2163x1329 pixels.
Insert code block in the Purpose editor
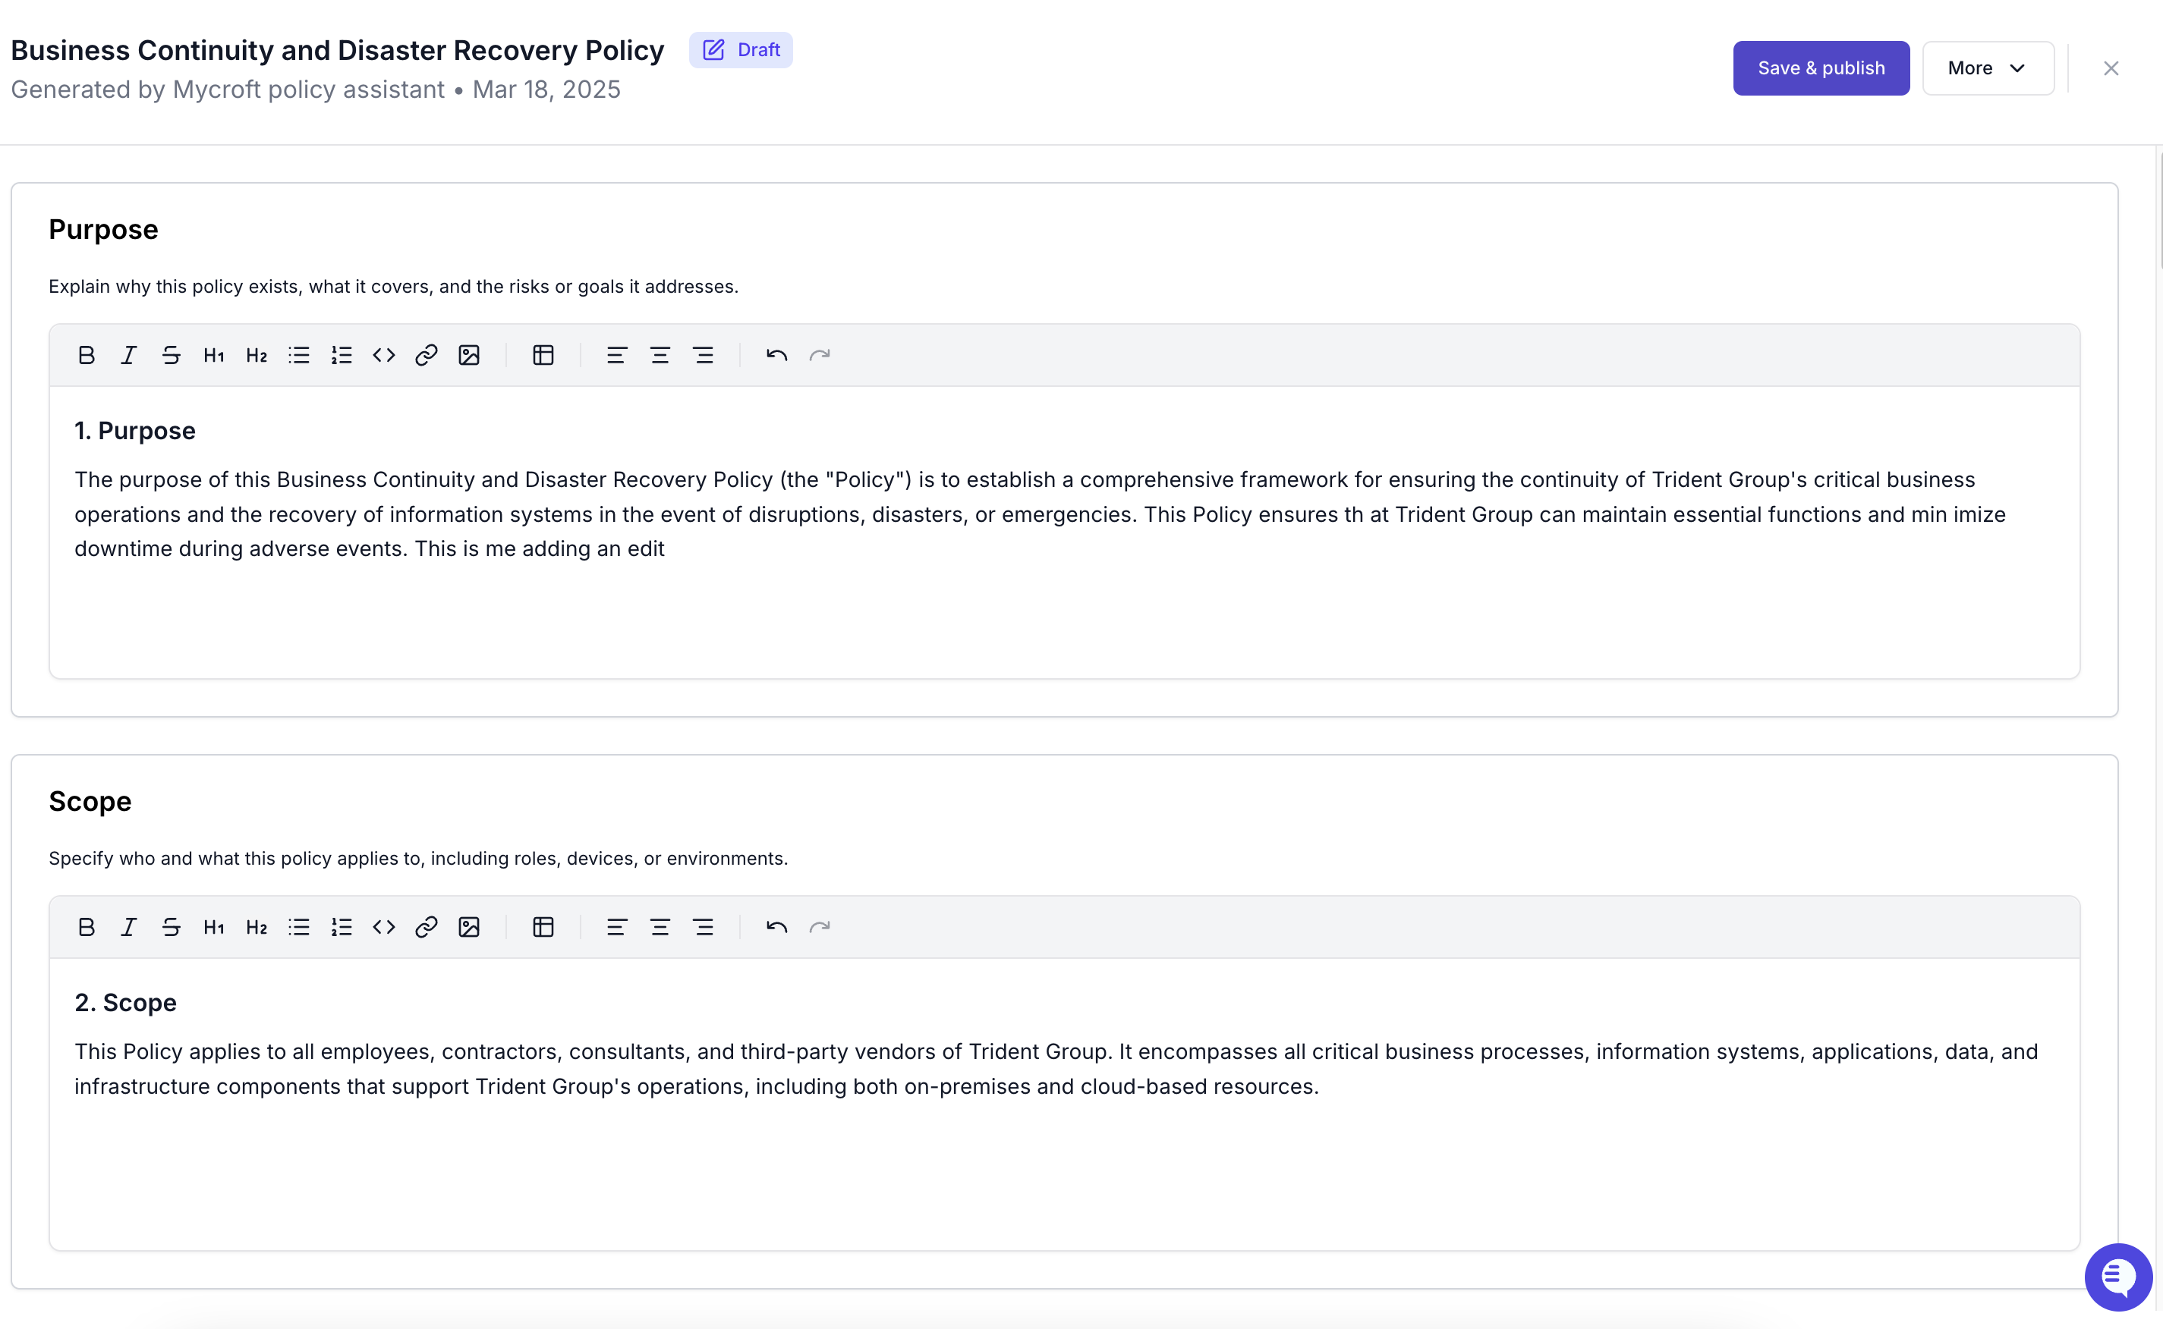point(384,355)
